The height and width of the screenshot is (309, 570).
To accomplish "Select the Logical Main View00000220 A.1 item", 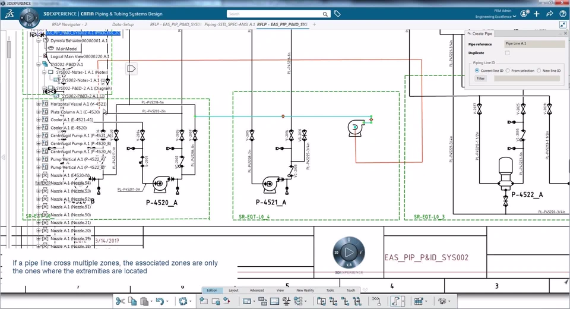I will 80,56.
